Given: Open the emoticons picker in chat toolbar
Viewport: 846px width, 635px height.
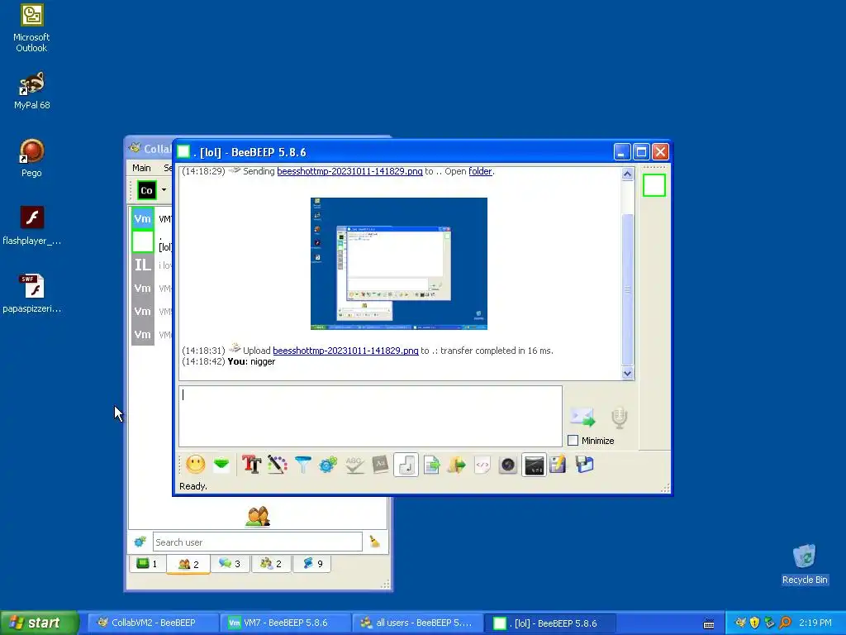Looking at the screenshot, I should [x=196, y=465].
